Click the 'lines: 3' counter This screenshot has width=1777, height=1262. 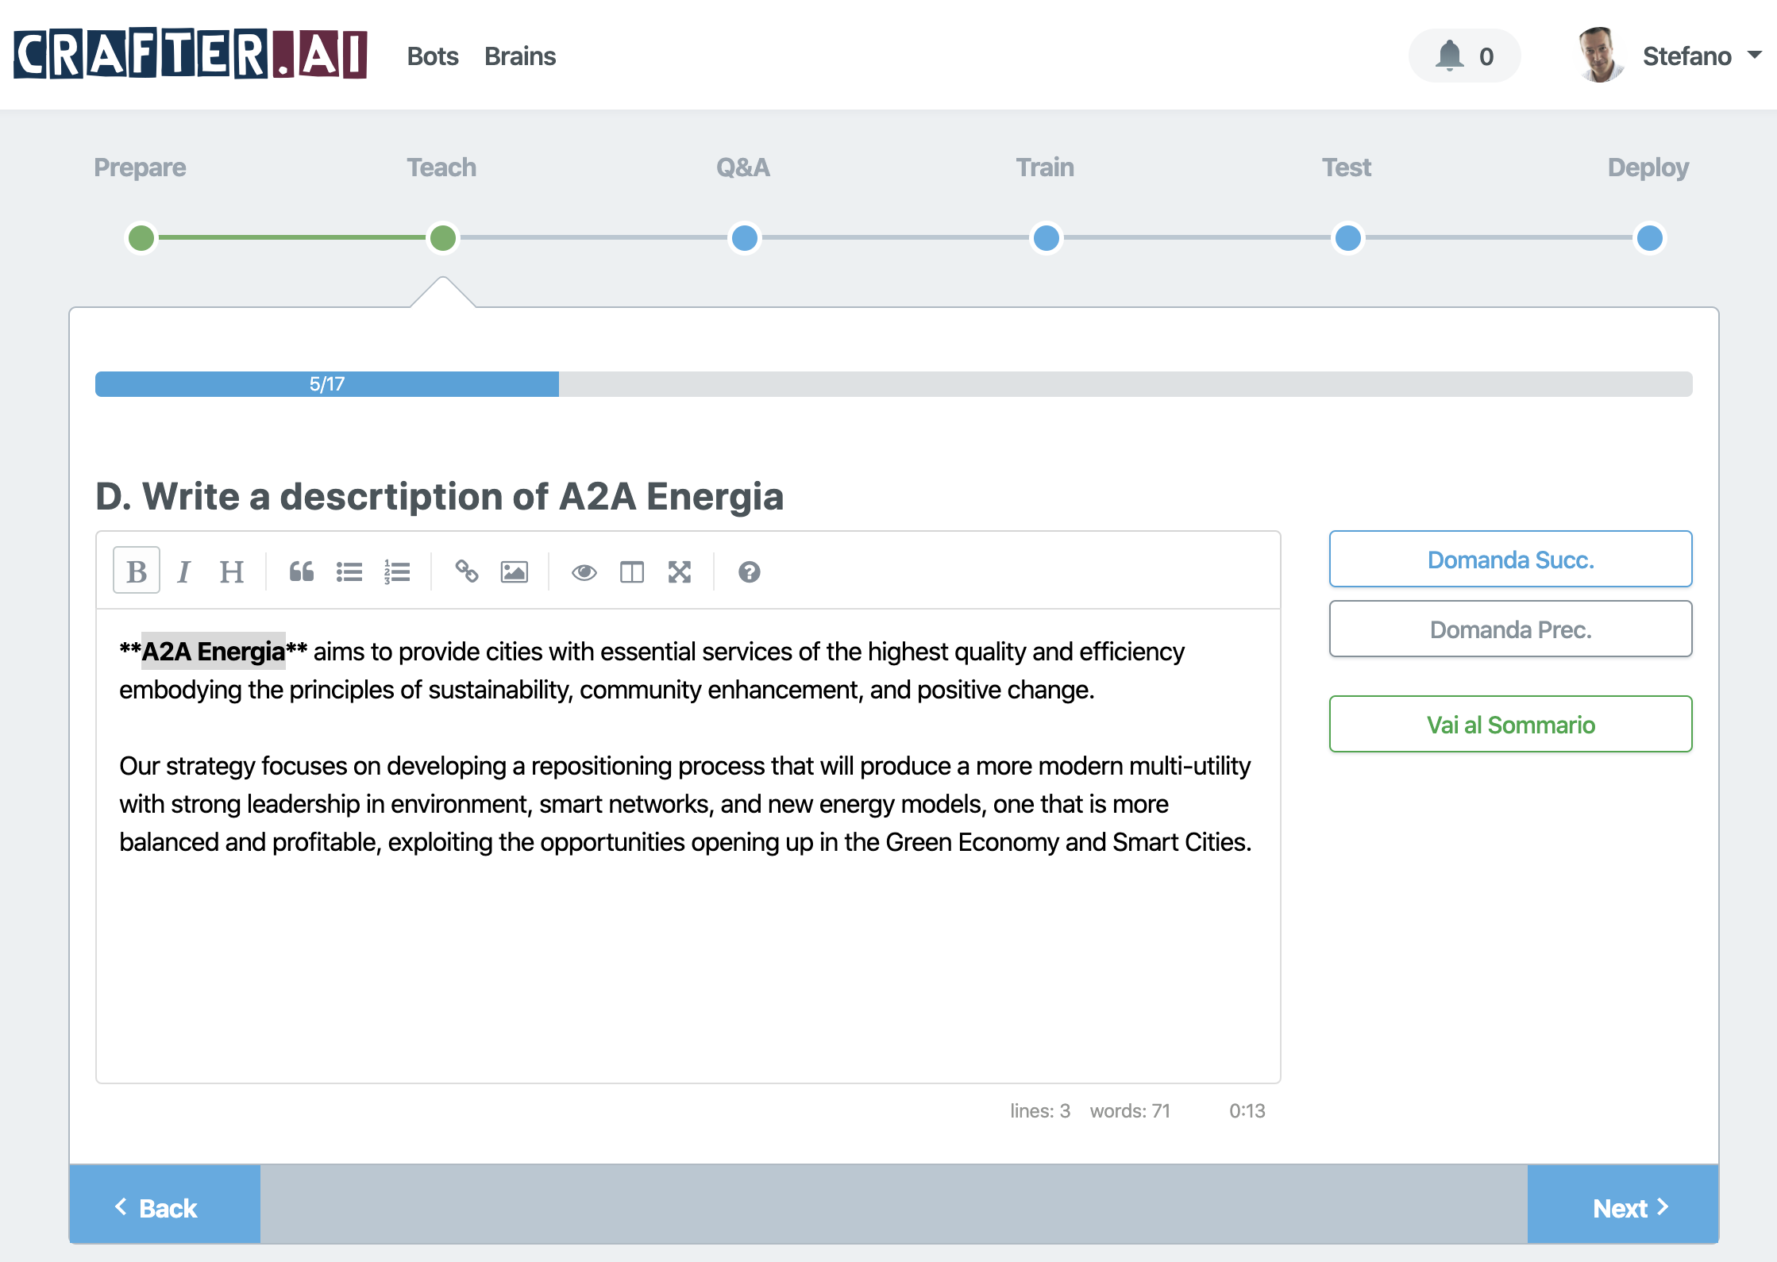coord(1040,1110)
